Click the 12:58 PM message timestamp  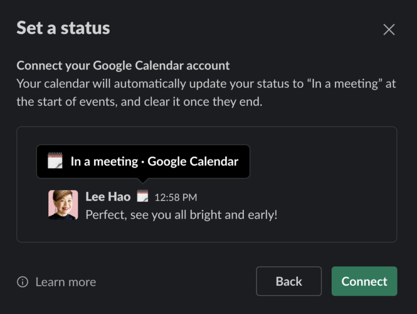click(176, 197)
